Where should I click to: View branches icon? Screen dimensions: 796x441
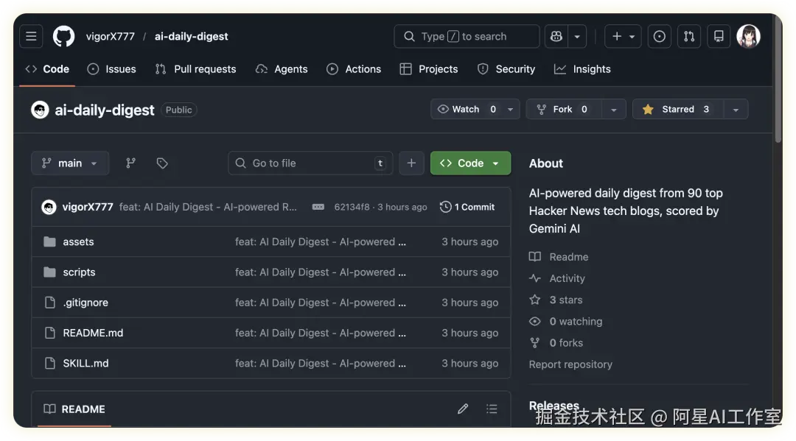click(x=130, y=163)
